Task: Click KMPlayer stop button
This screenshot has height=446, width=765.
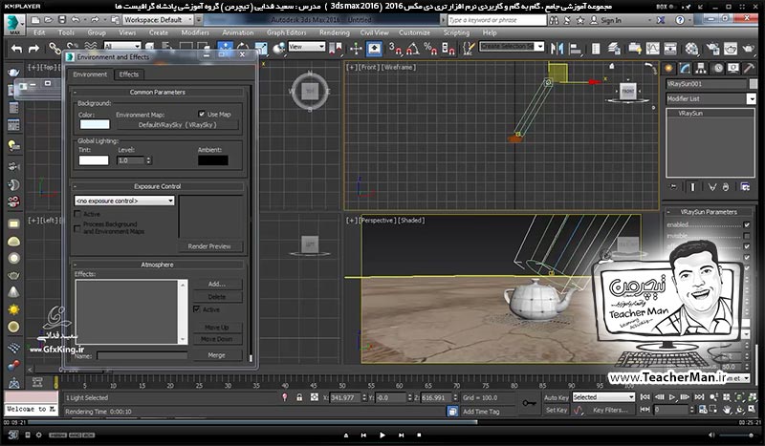Action: point(419,435)
